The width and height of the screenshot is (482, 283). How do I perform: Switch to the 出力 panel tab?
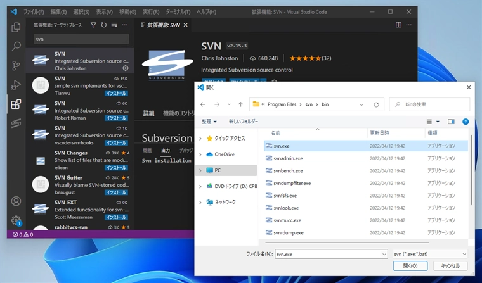click(x=166, y=151)
